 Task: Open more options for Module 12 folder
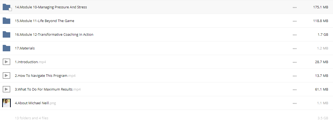(x=295, y=35)
